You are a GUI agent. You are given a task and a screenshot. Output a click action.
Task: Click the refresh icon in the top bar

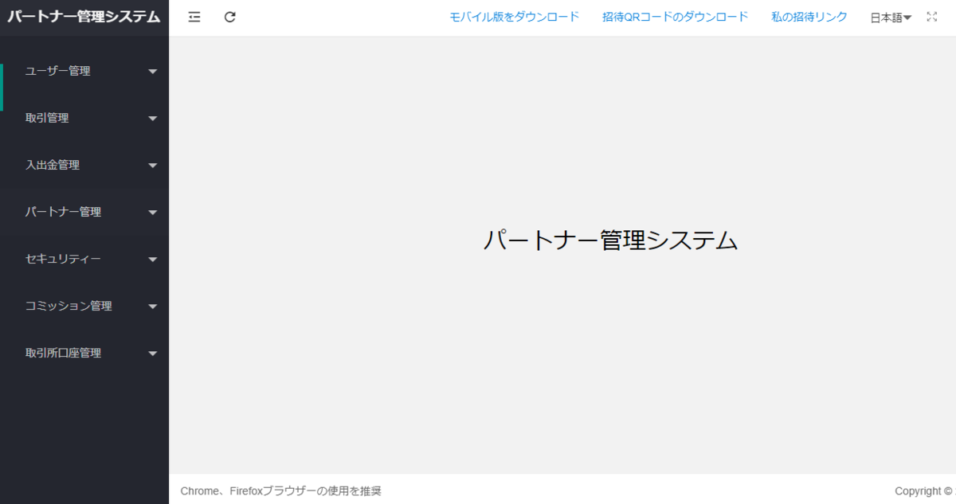230,17
